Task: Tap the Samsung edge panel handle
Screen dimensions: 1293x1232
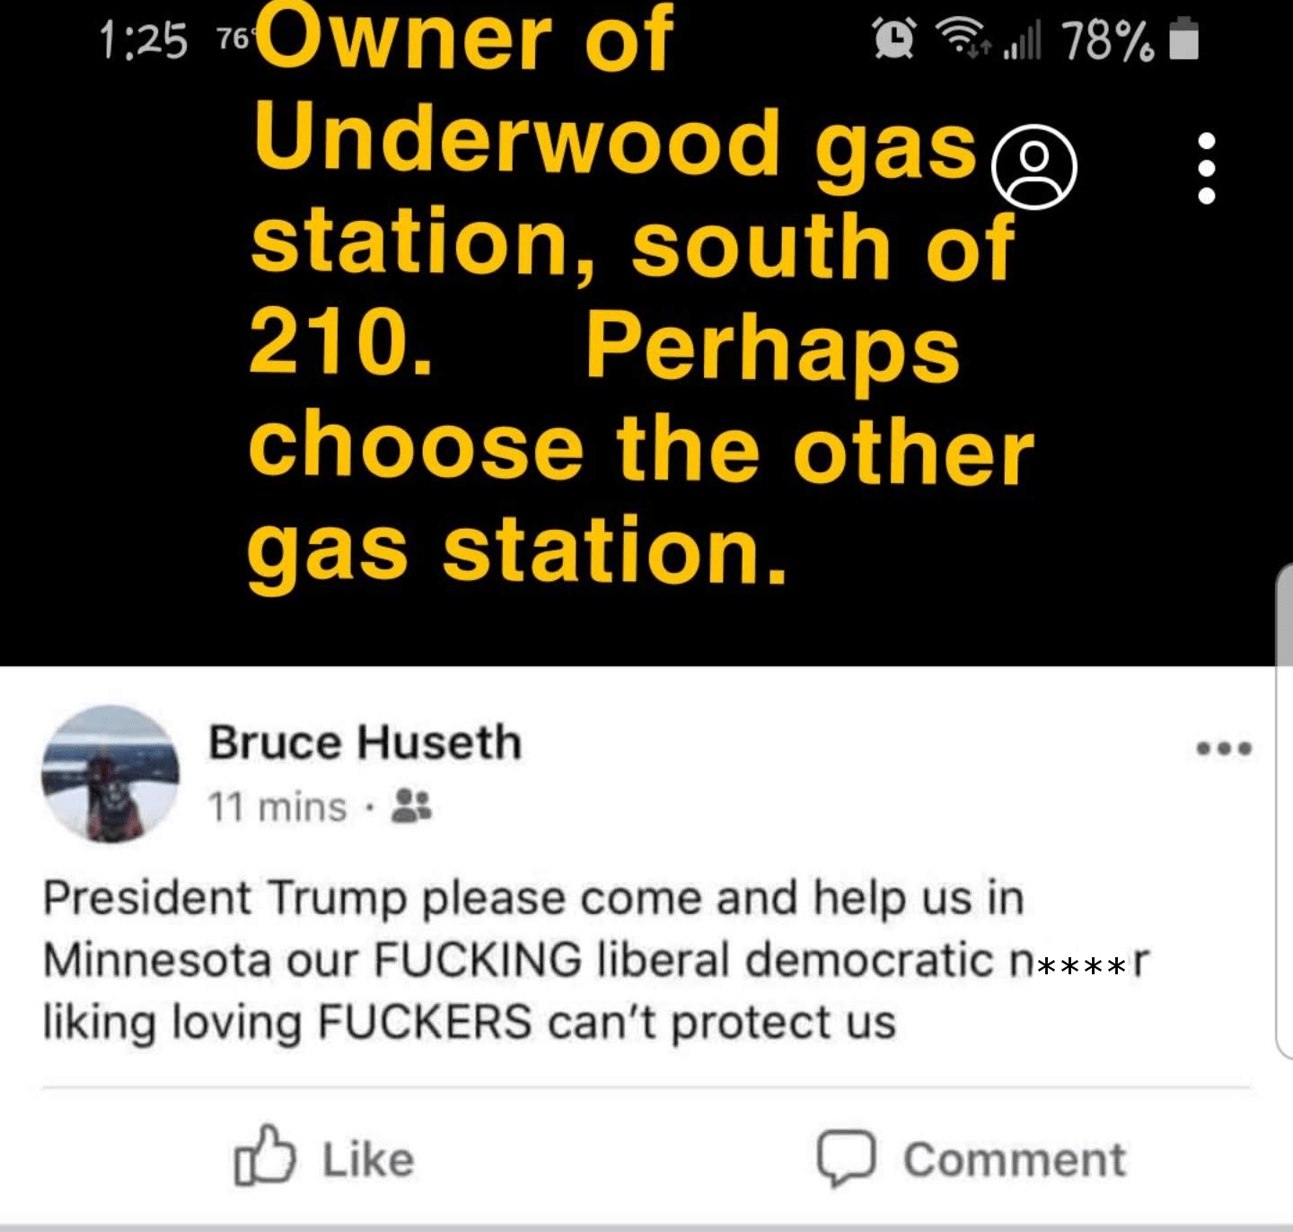Action: click(x=1284, y=810)
